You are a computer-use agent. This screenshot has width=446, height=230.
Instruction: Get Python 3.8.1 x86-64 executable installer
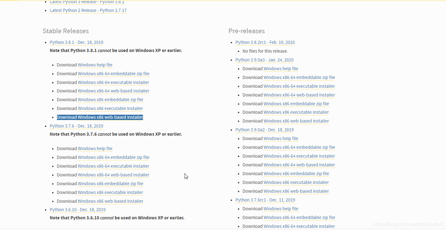tap(113, 82)
